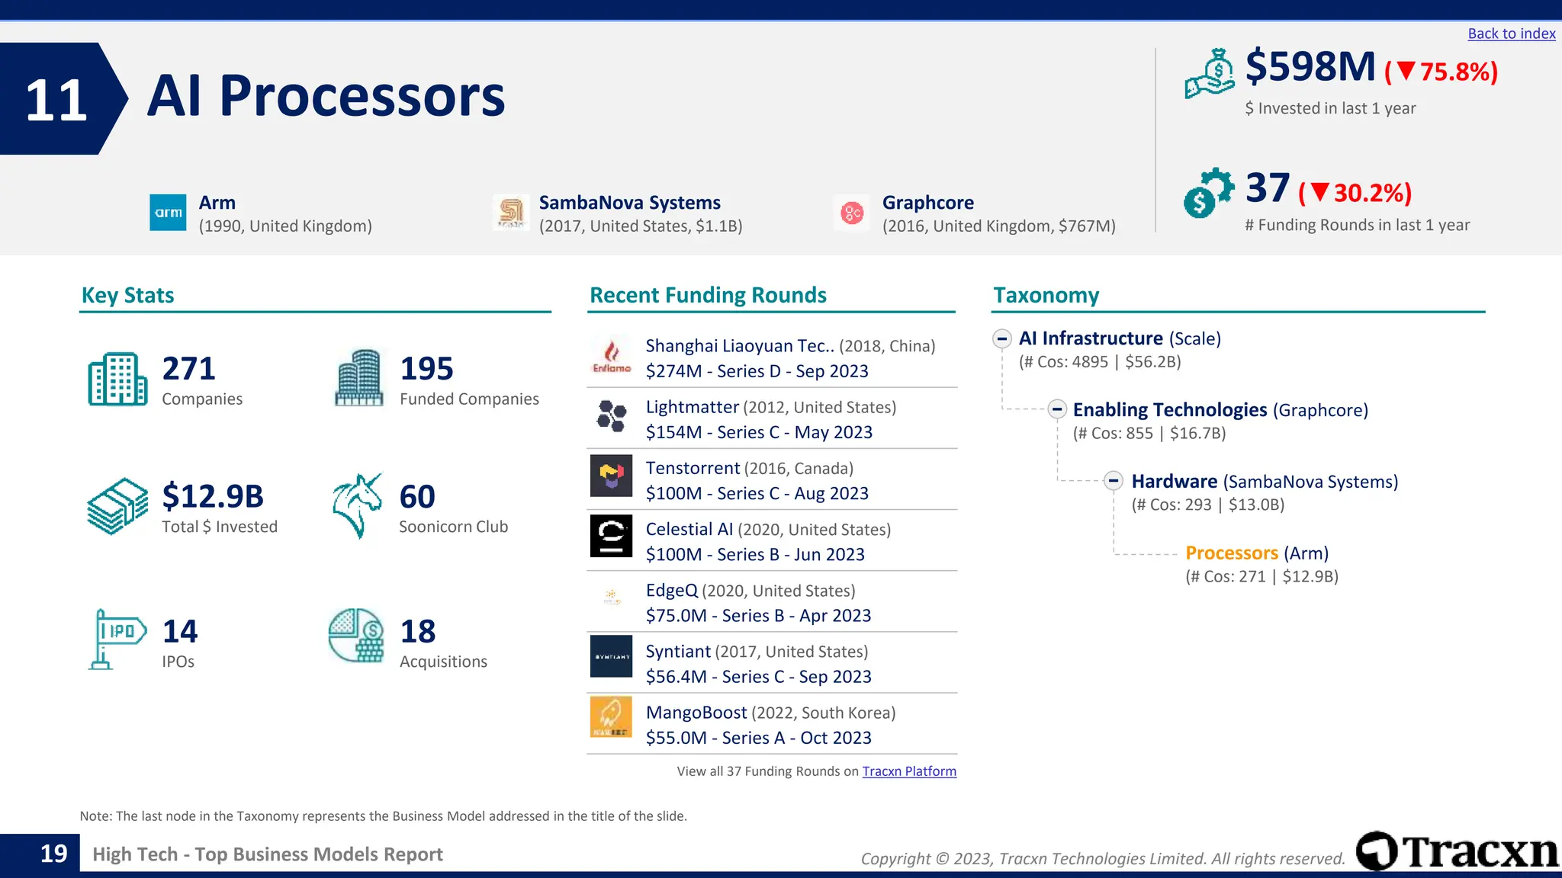Click the Tracxn logo in footer

[1458, 851]
